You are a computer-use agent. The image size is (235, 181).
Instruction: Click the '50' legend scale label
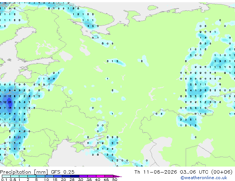pos(115,180)
